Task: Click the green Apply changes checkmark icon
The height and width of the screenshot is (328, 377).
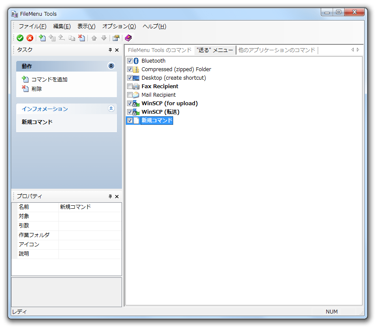Action: [20, 38]
